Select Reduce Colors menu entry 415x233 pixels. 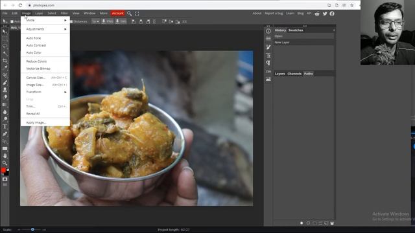(36, 61)
